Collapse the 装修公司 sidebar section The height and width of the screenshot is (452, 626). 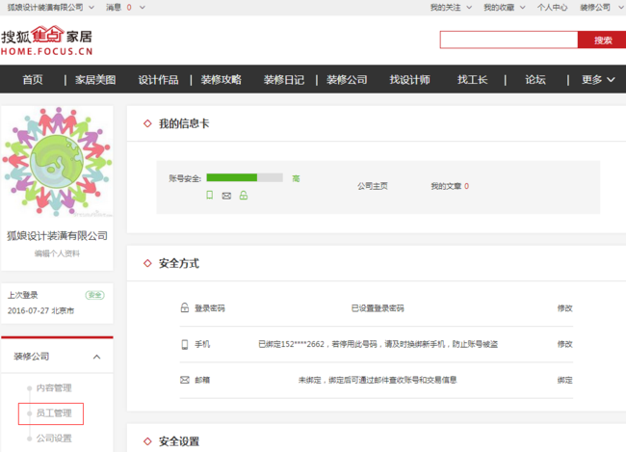pyautogui.click(x=96, y=357)
